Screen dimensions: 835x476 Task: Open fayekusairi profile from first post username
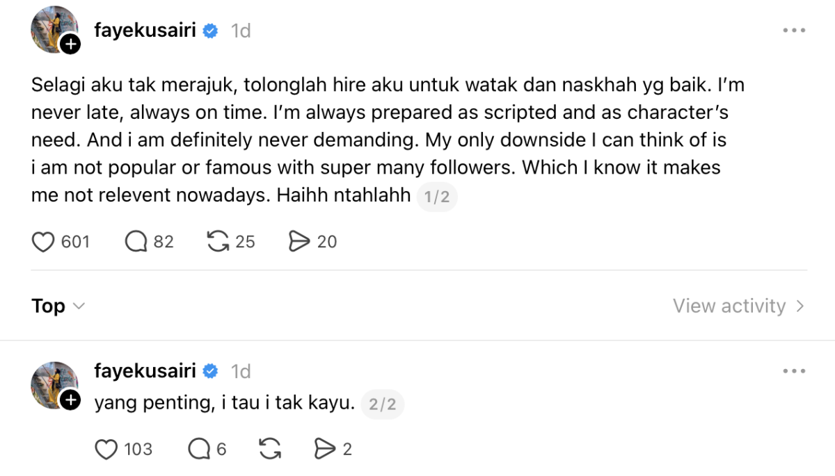[x=145, y=31]
